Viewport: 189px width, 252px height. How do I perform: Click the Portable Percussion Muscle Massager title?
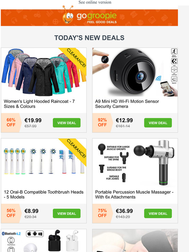[x=134, y=194]
